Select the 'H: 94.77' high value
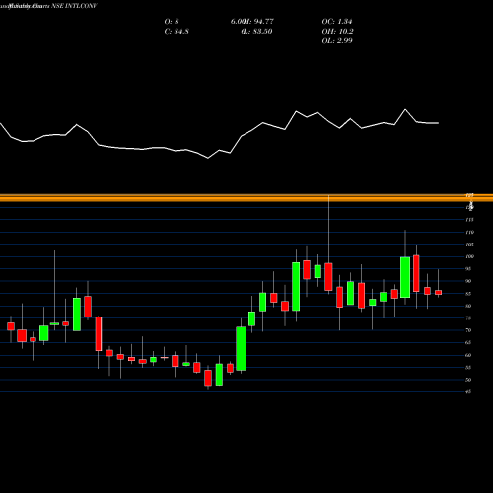 [x=259, y=22]
